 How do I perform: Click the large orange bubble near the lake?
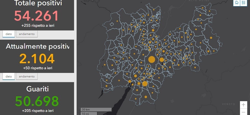click(145, 84)
